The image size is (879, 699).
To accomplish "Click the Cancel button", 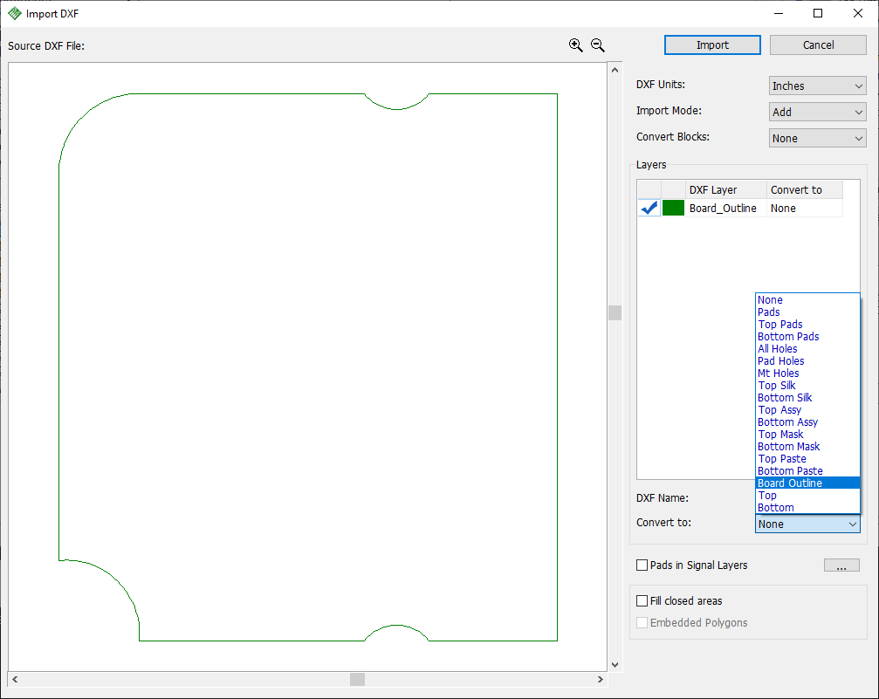I will (818, 45).
